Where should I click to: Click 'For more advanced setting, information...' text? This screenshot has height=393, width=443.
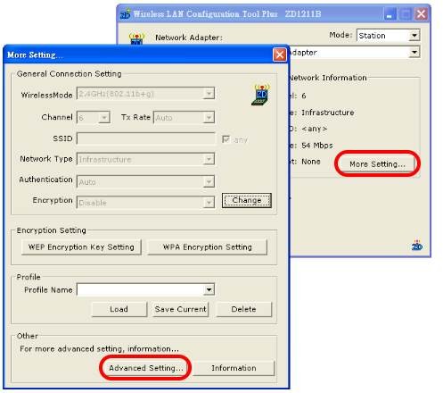pyautogui.click(x=99, y=349)
